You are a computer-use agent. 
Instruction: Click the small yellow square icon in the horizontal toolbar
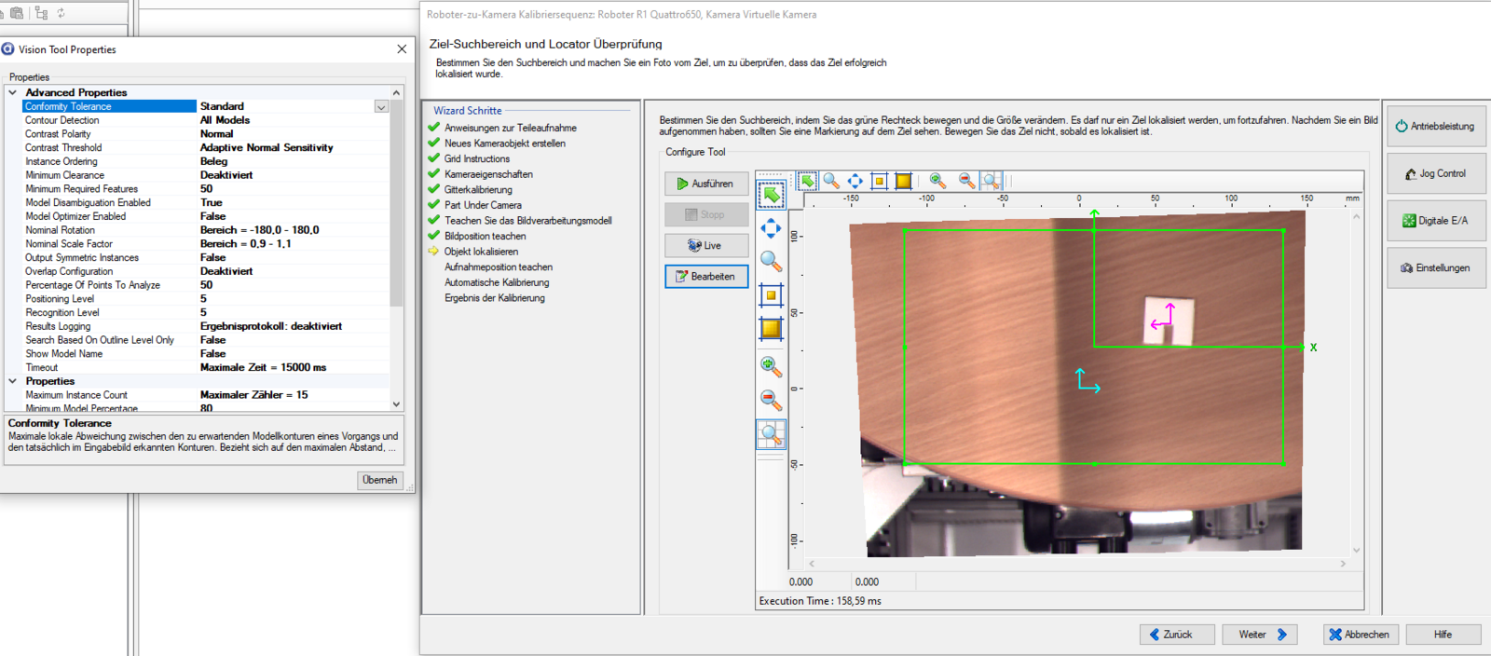click(879, 181)
